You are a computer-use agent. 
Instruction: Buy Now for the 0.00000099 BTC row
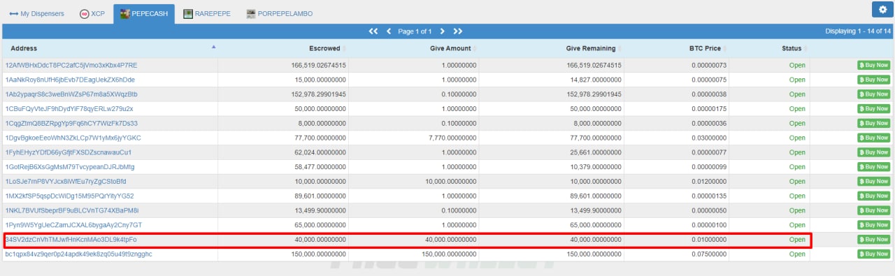[x=874, y=167]
